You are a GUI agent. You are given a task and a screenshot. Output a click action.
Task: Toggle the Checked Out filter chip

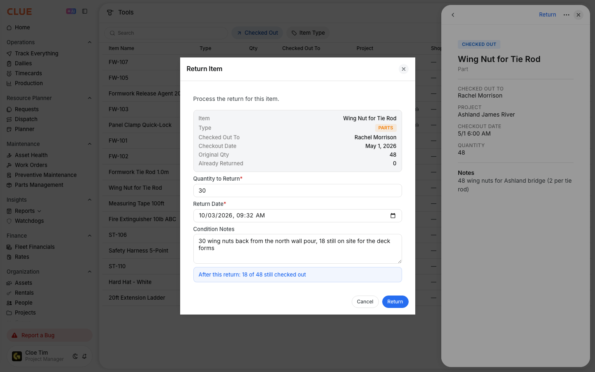(257, 33)
